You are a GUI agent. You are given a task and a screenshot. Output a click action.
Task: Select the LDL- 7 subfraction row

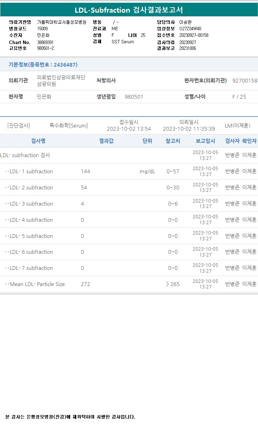click(129, 268)
